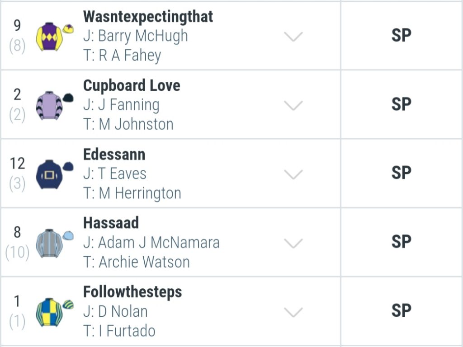Pick the SP price for Edessann
Screen dimensions: 463x347
tap(402, 173)
